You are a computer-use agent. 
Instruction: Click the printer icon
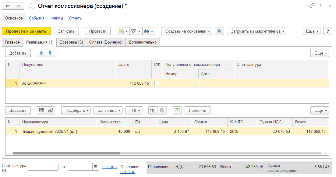149,31
